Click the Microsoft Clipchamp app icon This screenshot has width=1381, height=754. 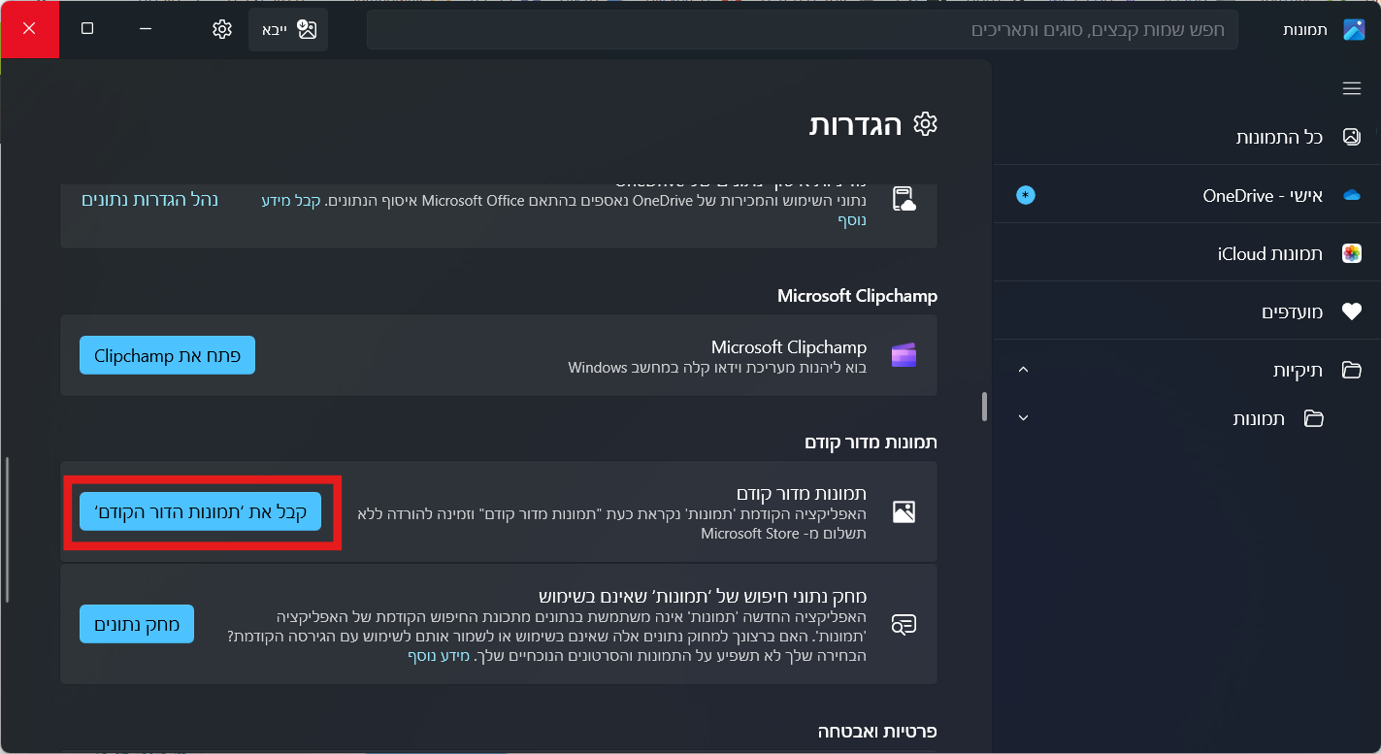904,355
